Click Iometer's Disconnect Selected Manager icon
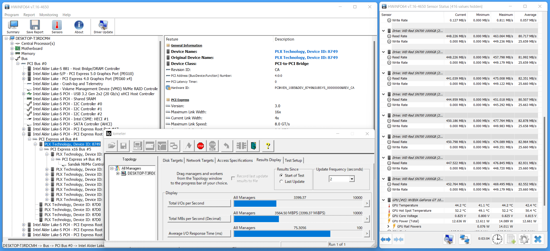The height and width of the screenshot is (251, 550). tap(241, 146)
